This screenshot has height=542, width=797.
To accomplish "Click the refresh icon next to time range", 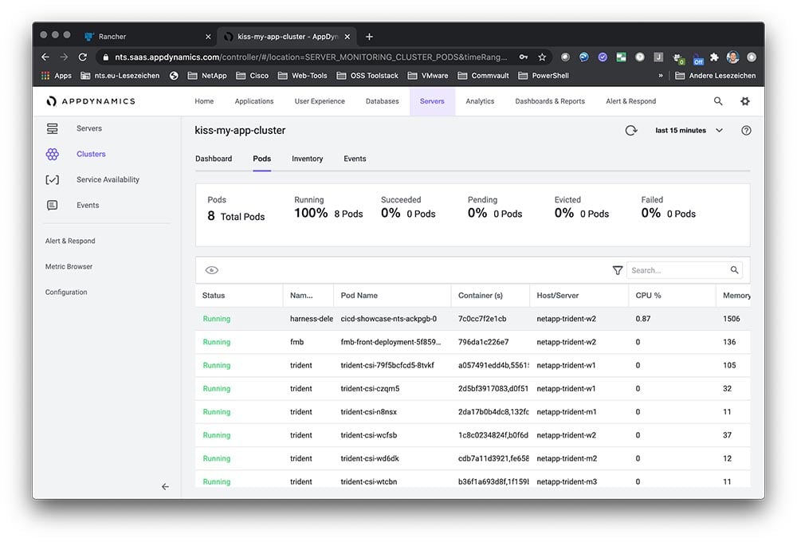I will click(631, 131).
